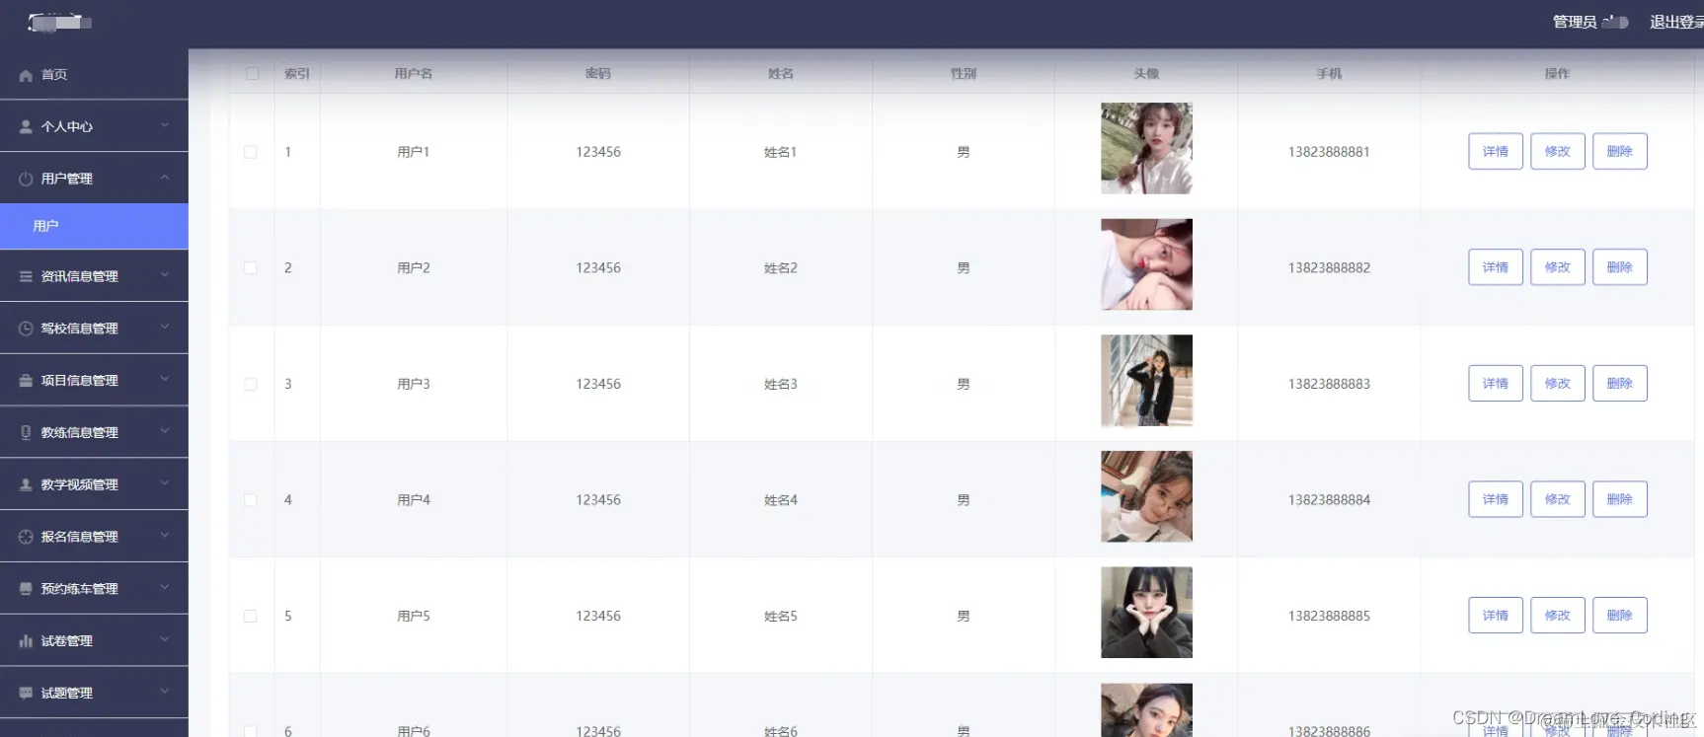
Task: Click 修改 for 用户1
Action: (1558, 151)
